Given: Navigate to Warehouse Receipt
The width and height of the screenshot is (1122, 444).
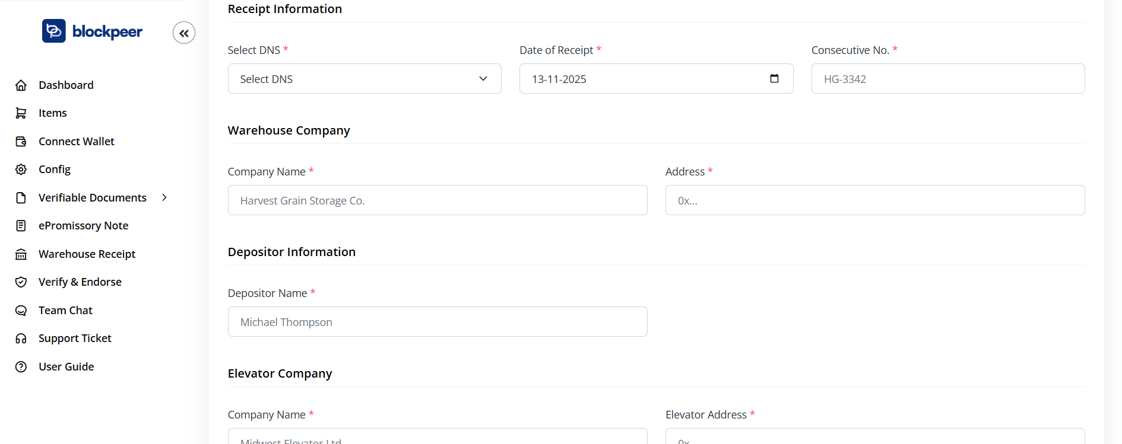Looking at the screenshot, I should pyautogui.click(x=87, y=254).
